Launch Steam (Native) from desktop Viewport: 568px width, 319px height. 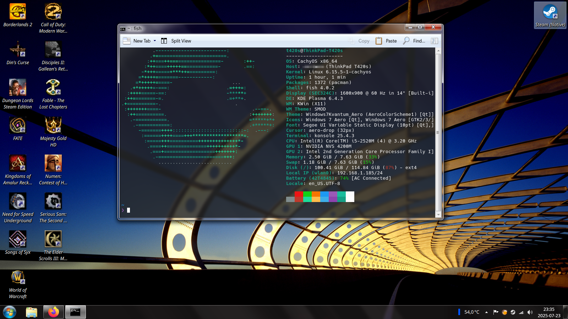point(550,15)
